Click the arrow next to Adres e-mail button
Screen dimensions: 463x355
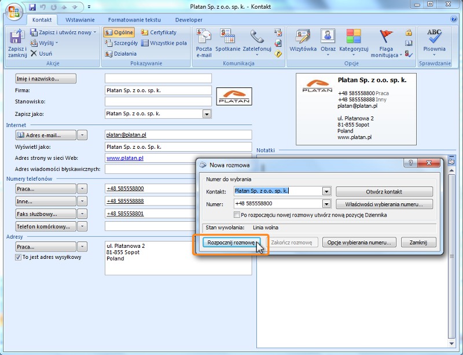point(82,136)
